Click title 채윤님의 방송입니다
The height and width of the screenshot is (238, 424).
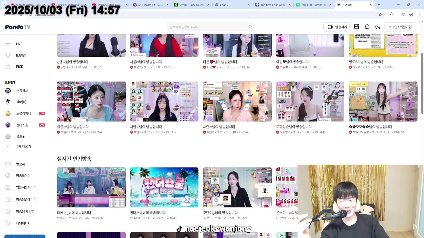coord(146,62)
